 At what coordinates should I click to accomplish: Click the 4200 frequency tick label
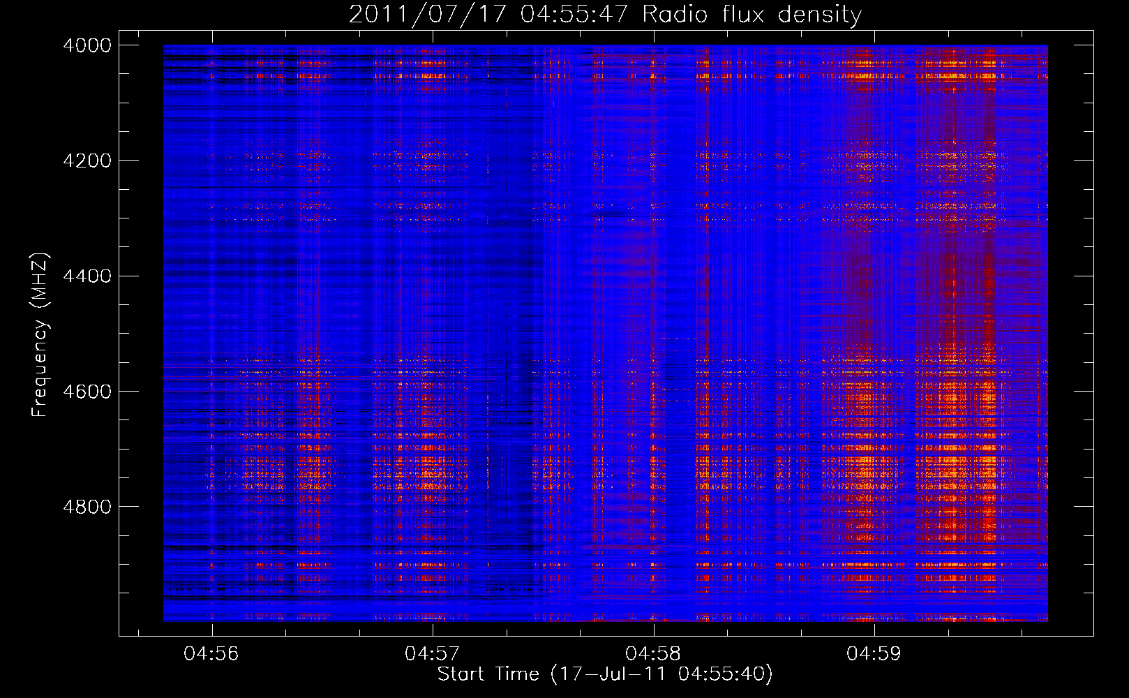click(x=87, y=161)
